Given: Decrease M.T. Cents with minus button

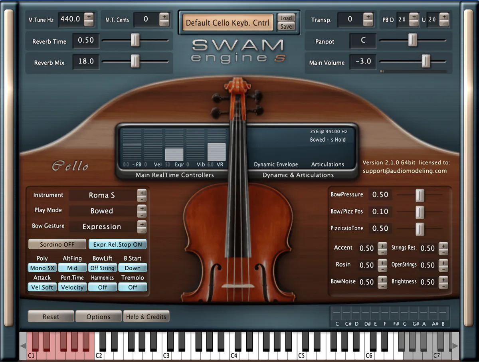Looking at the screenshot, I should tap(164, 23).
